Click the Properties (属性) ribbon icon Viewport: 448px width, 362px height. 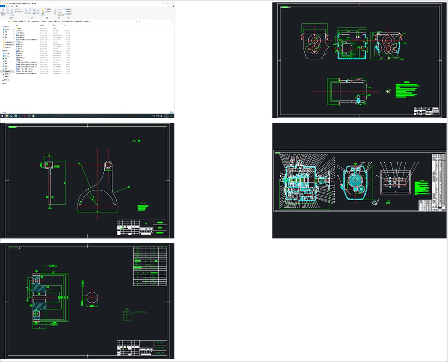56,11
